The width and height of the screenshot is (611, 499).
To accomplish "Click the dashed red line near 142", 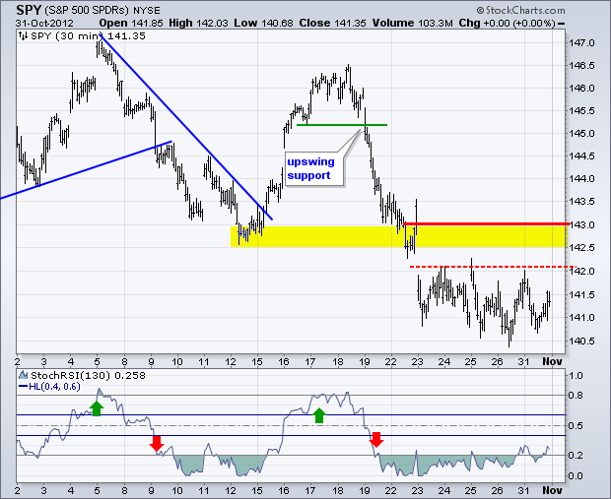I will pyautogui.click(x=492, y=267).
